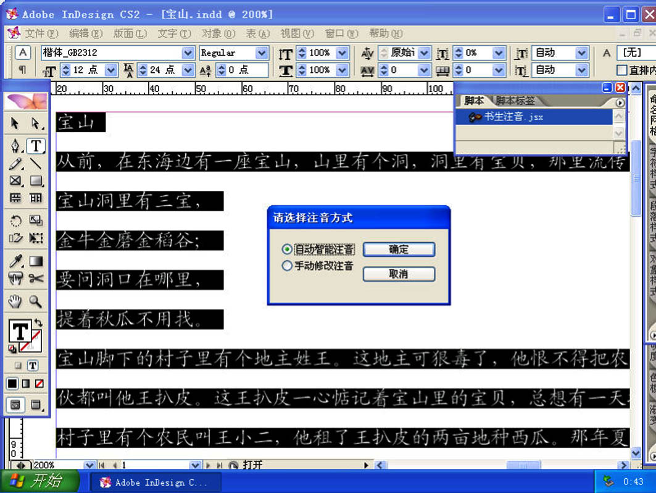Image resolution: width=656 pixels, height=493 pixels.
Task: Select the Gradient tool
Action: click(36, 261)
